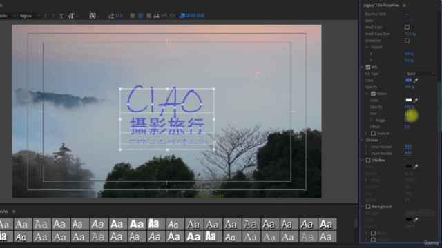The image size is (442, 248).
Task: Uncheck the Sheen checkbox under Fill
Action: (373, 94)
